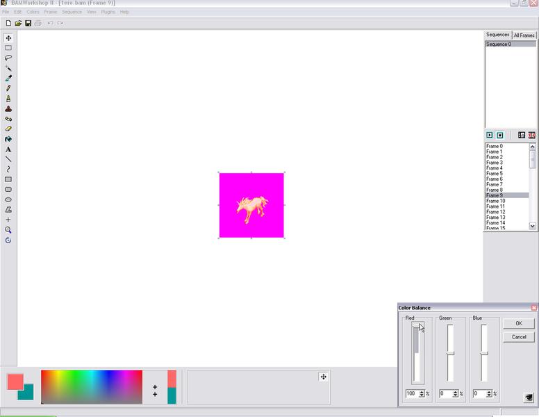This screenshot has height=417, width=539.
Task: Click the foreground salmon color swatch
Action: (x=15, y=382)
